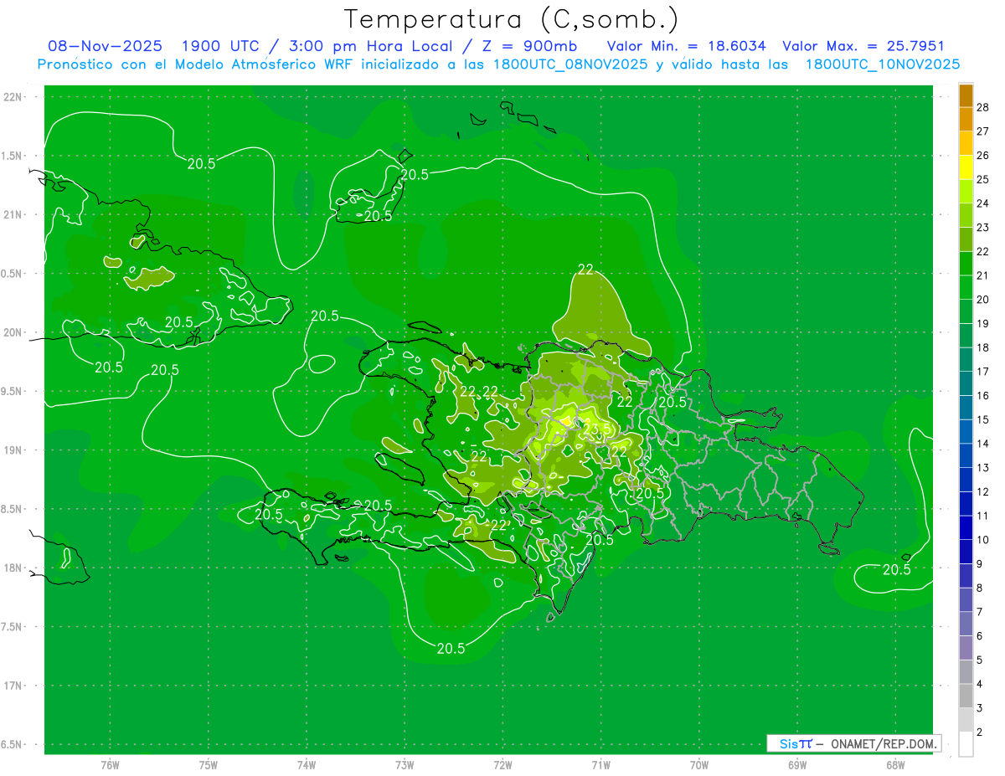Viewport: 1005px width, 776px height.
Task: Click the 17N latitude axis label
Action: coord(13,686)
